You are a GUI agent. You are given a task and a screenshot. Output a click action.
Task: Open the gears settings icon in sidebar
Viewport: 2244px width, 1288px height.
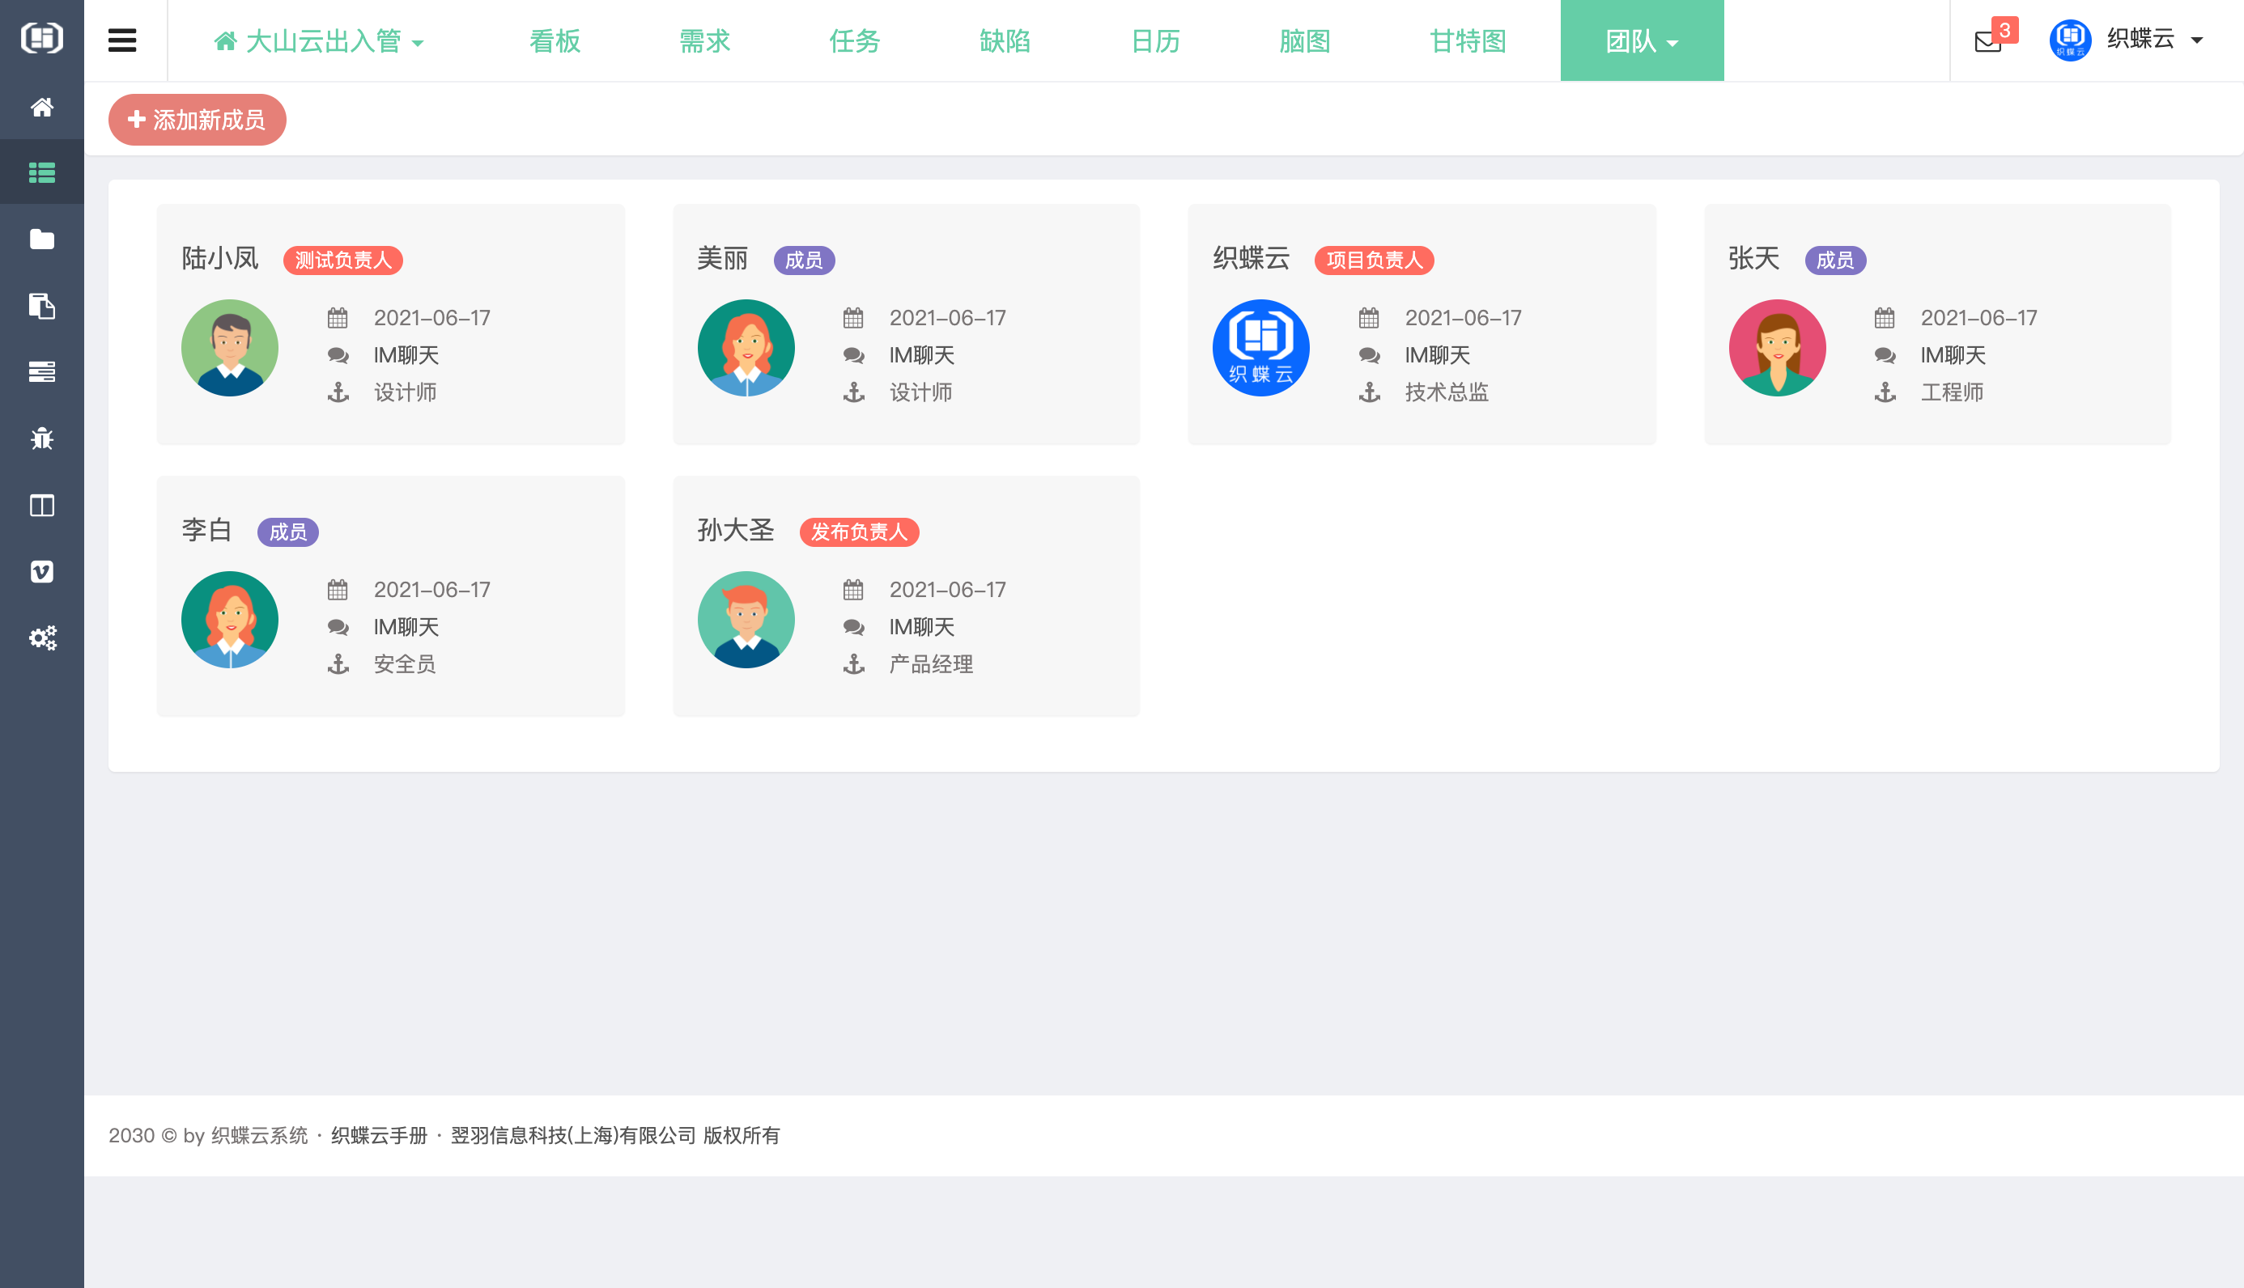coord(41,638)
